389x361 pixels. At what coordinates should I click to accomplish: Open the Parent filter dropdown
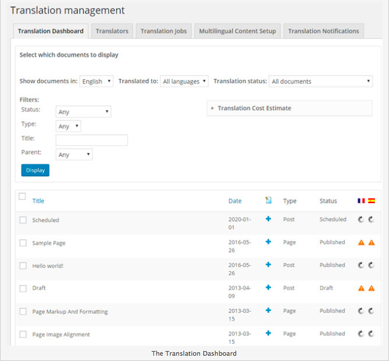point(74,154)
